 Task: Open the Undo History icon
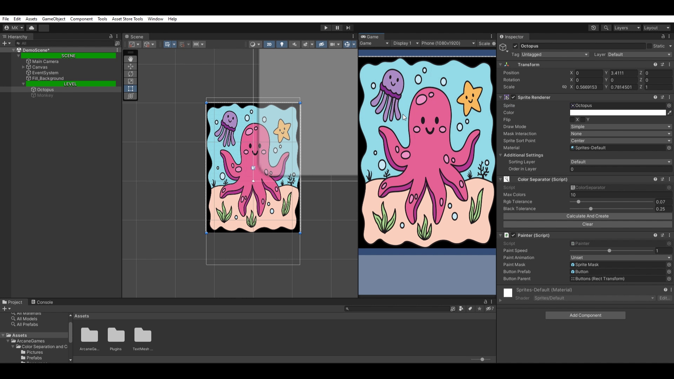click(594, 28)
